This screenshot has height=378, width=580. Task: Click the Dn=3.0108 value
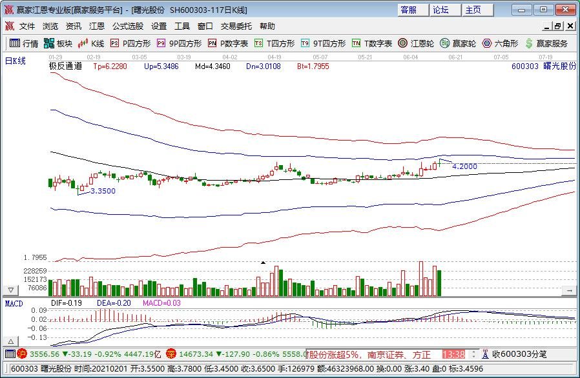pos(264,66)
